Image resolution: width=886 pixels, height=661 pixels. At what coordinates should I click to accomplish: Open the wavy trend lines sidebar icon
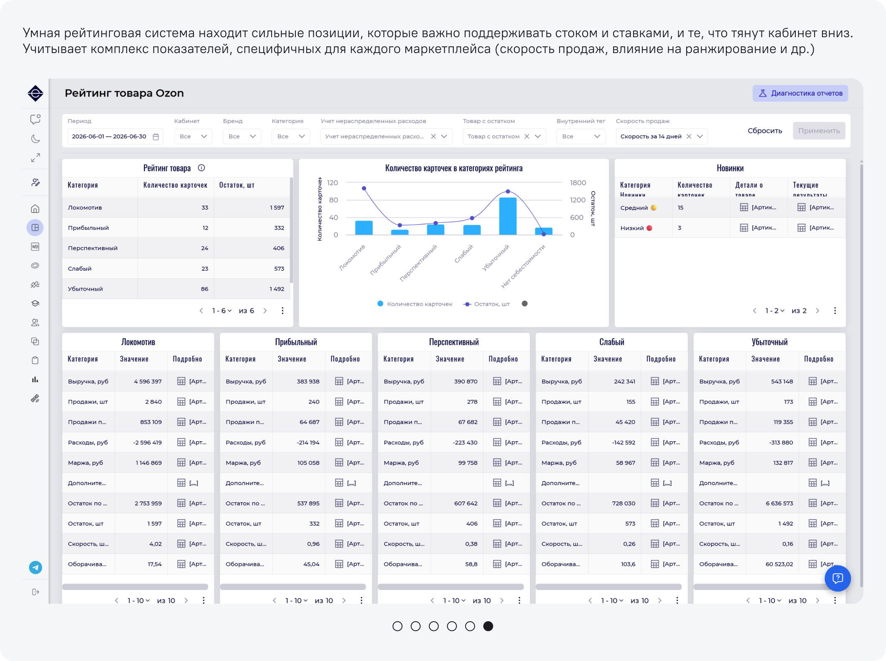click(x=36, y=285)
